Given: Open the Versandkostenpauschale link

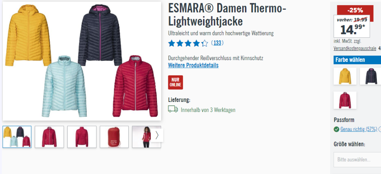Looking at the screenshot, I should coord(355,48).
